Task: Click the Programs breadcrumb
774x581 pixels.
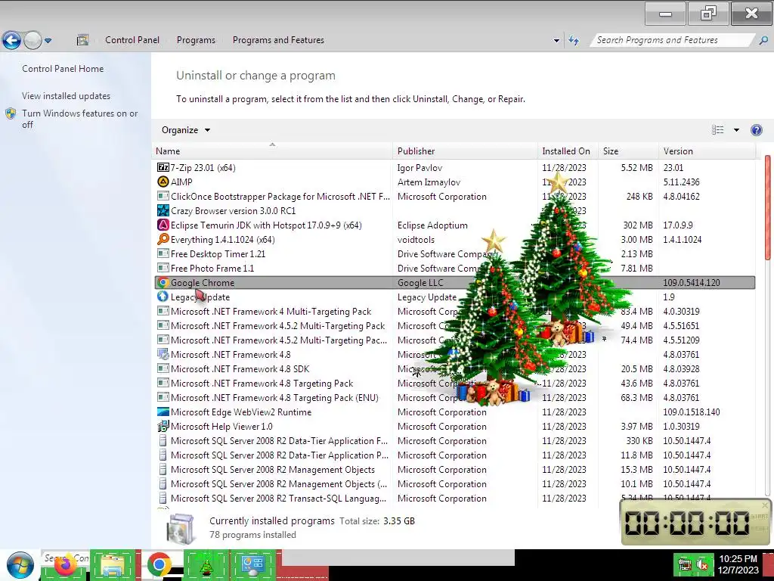Action: pos(196,40)
